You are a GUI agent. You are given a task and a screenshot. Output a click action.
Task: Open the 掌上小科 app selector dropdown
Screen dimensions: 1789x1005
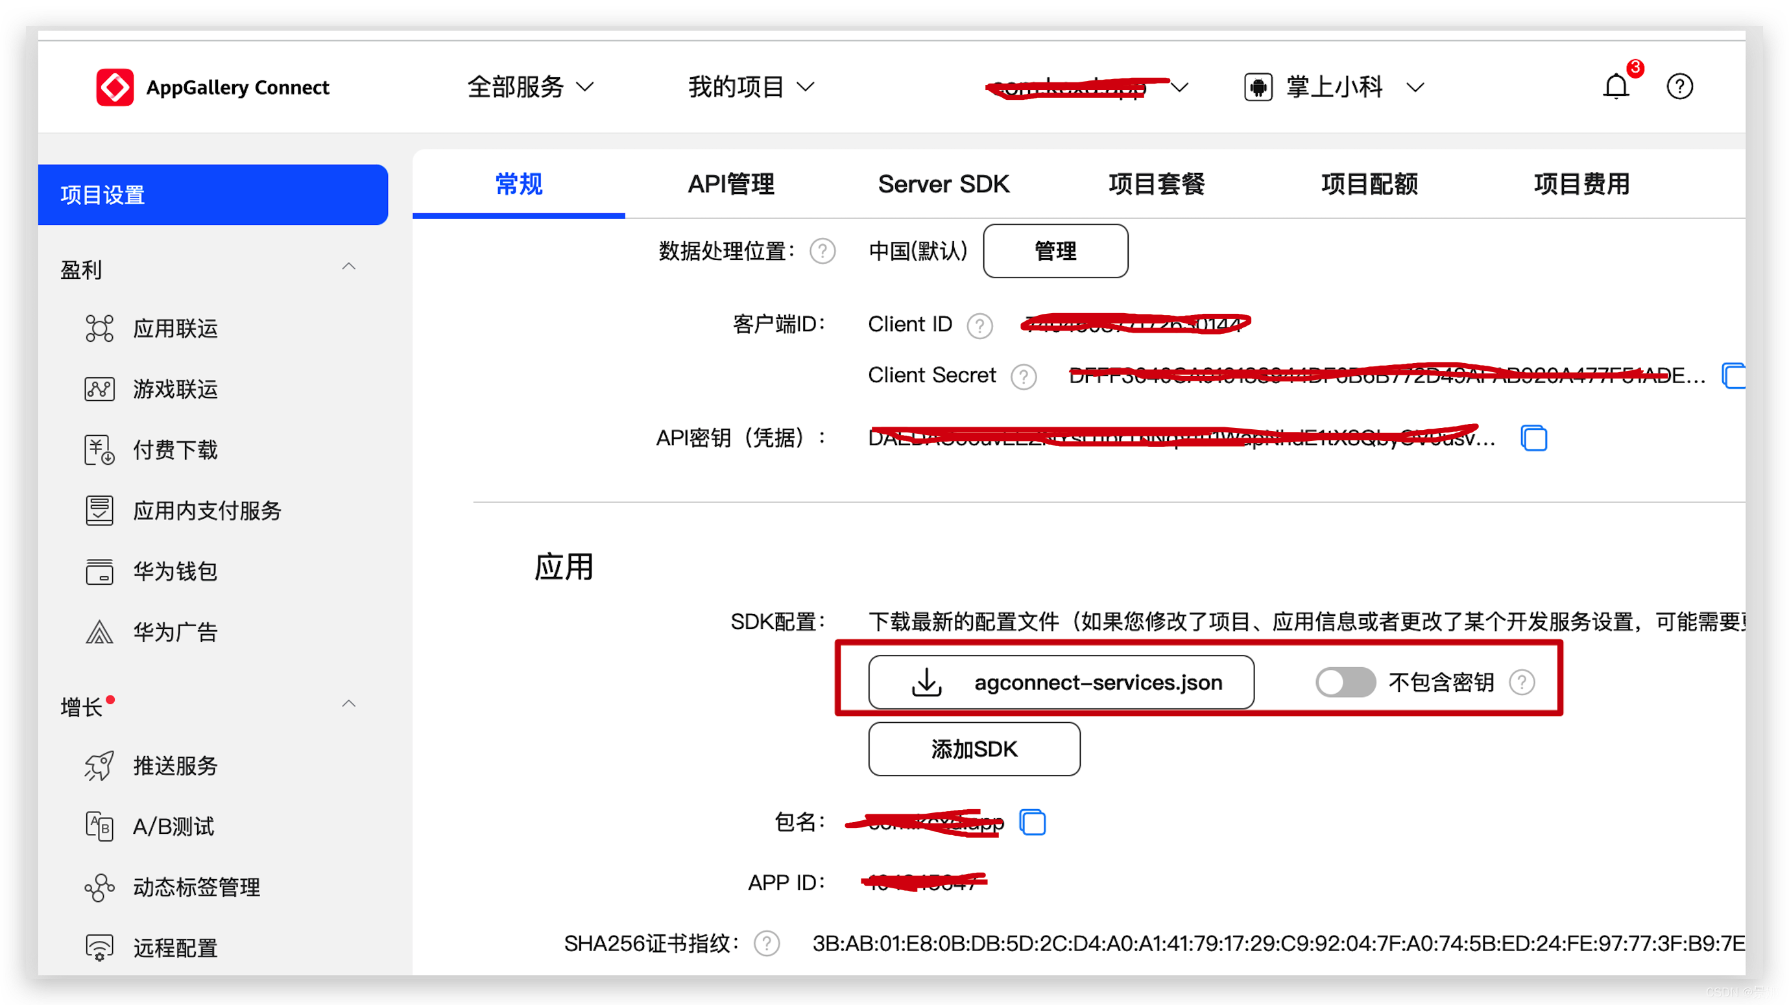click(x=1334, y=88)
